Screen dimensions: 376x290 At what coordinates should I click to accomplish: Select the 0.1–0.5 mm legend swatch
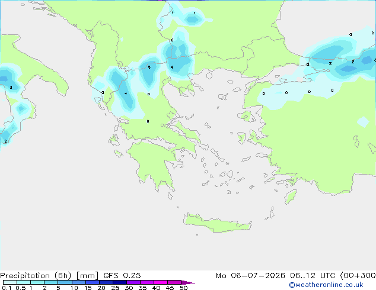[10, 282]
